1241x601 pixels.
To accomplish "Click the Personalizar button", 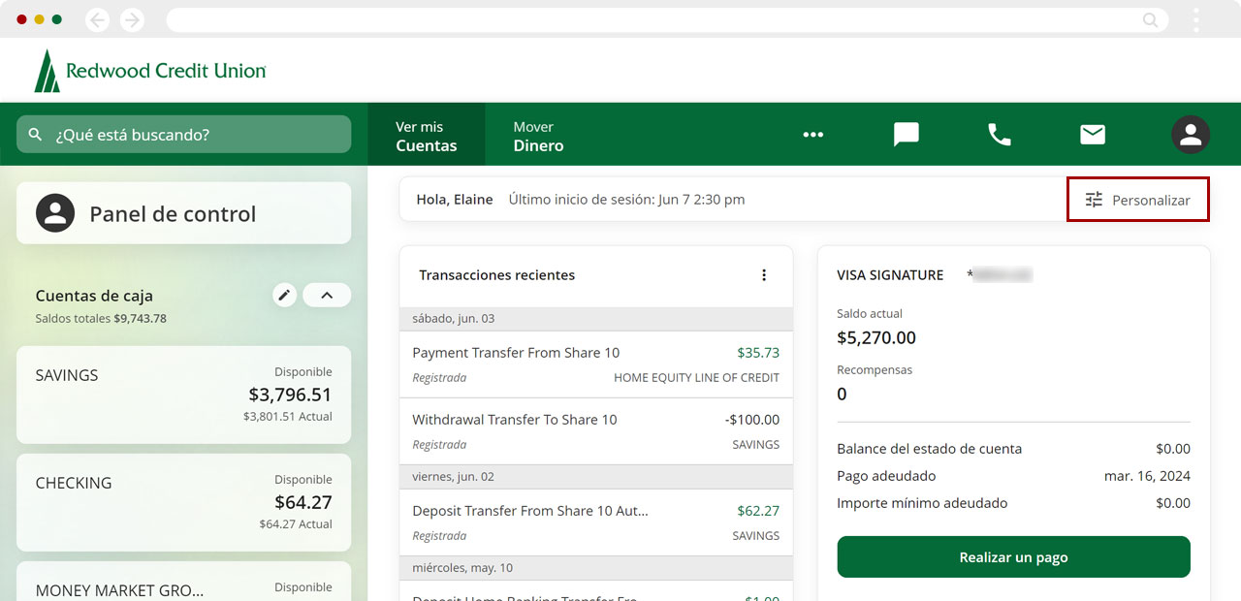I will tap(1138, 200).
